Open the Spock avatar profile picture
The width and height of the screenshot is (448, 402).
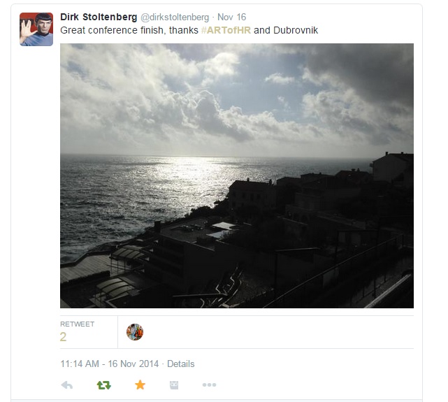36,29
